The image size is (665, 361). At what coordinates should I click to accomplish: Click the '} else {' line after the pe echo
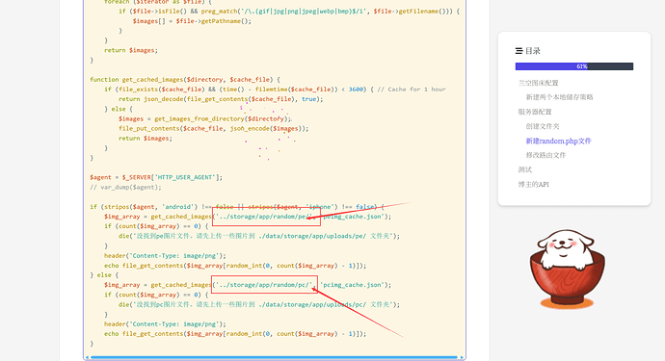[x=104, y=275]
